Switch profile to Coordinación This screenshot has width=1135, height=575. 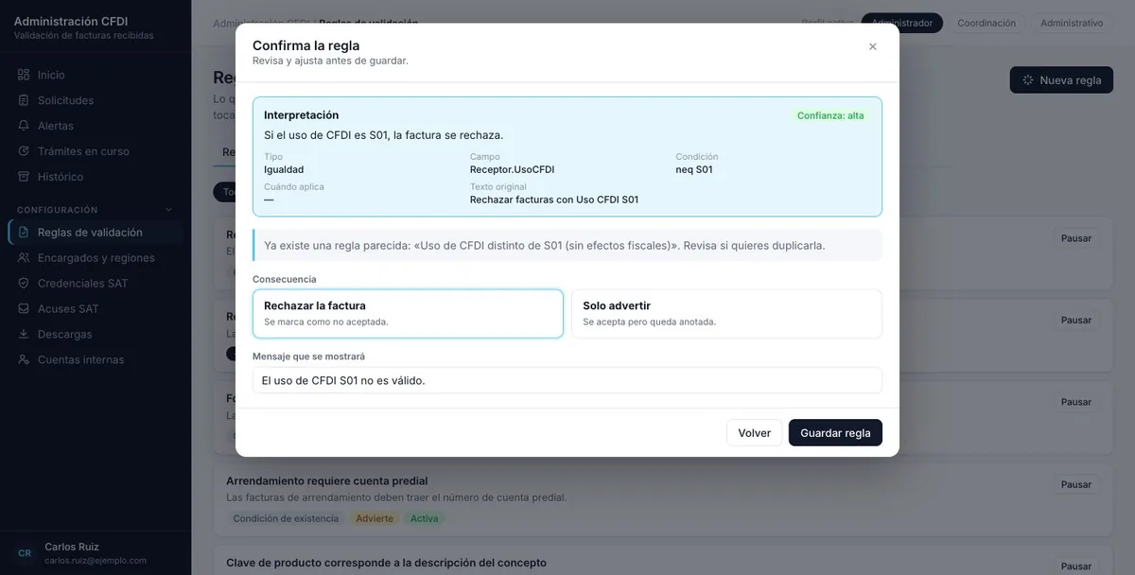987,23
